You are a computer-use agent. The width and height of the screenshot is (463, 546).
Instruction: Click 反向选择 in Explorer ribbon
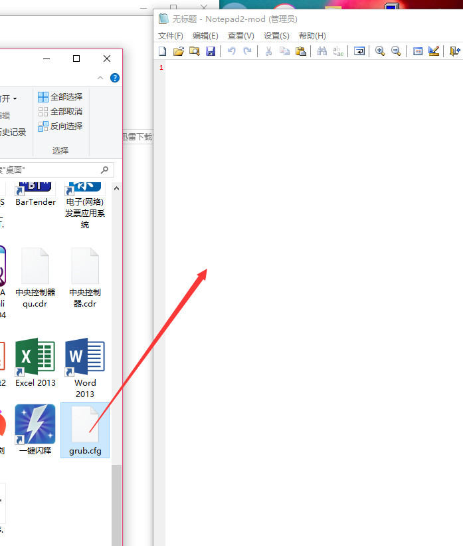pos(60,126)
